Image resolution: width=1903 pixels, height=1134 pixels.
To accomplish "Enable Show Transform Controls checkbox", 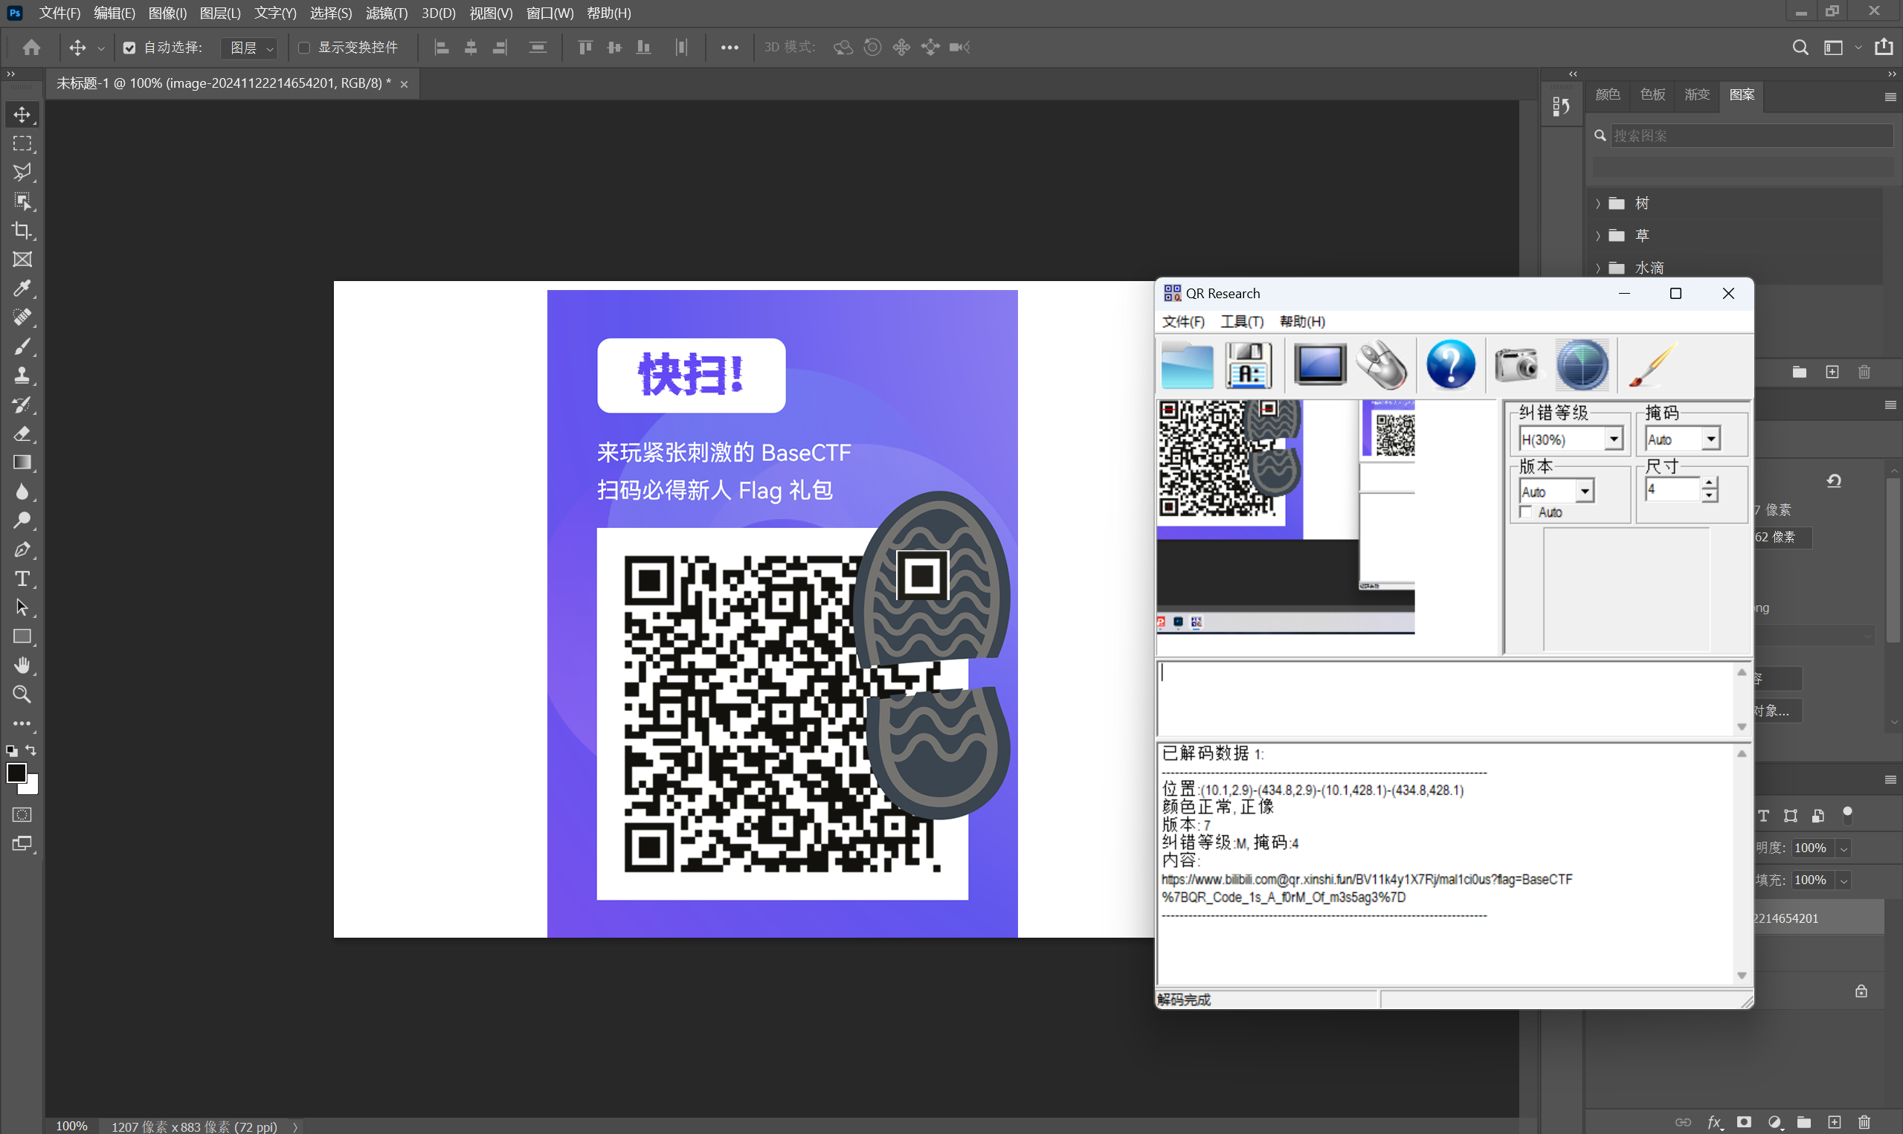I will click(304, 48).
